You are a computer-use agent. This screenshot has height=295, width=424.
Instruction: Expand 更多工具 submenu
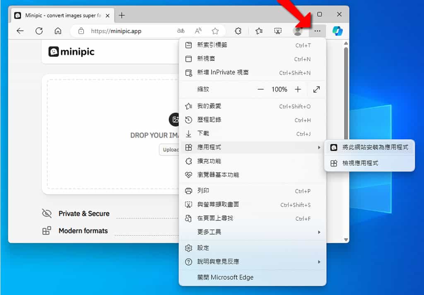(253, 232)
